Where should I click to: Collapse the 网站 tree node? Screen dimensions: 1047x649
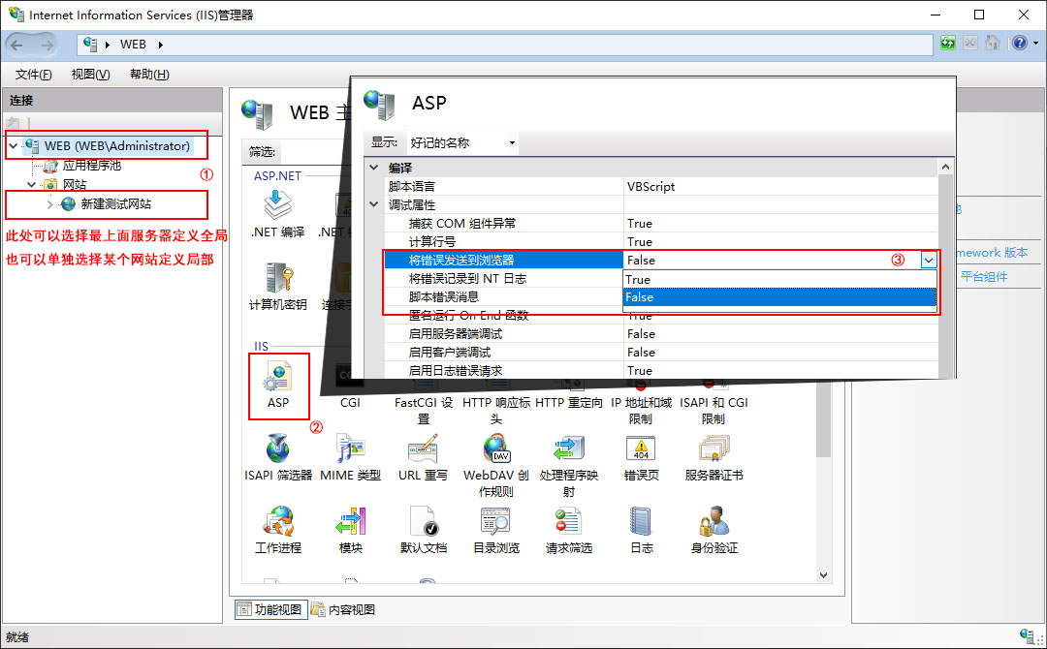[31, 184]
